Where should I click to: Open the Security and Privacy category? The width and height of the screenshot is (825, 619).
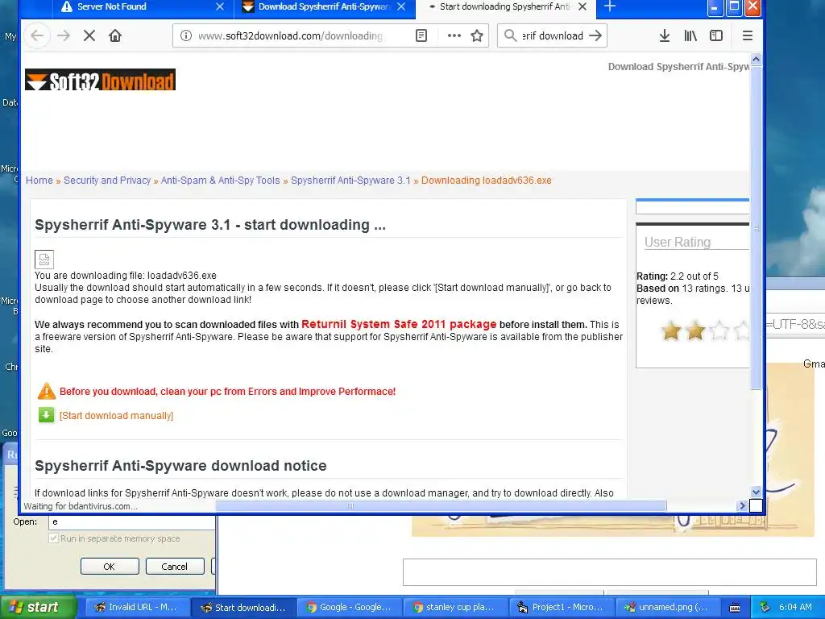[107, 181]
